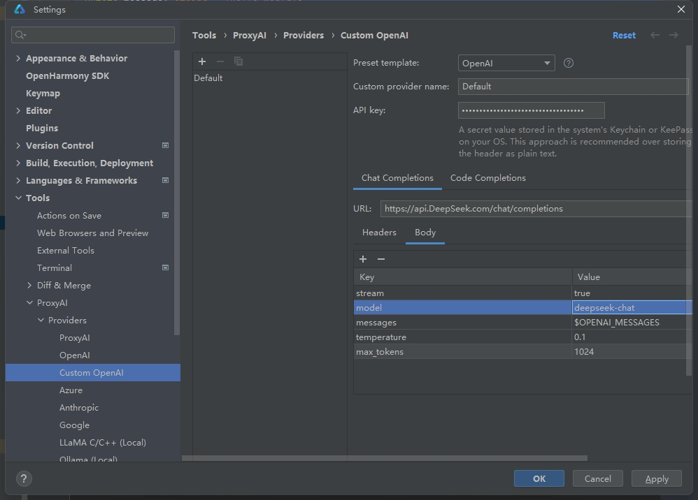Image resolution: width=698 pixels, height=500 pixels.
Task: Click the search magnifier icon
Action: click(20, 35)
